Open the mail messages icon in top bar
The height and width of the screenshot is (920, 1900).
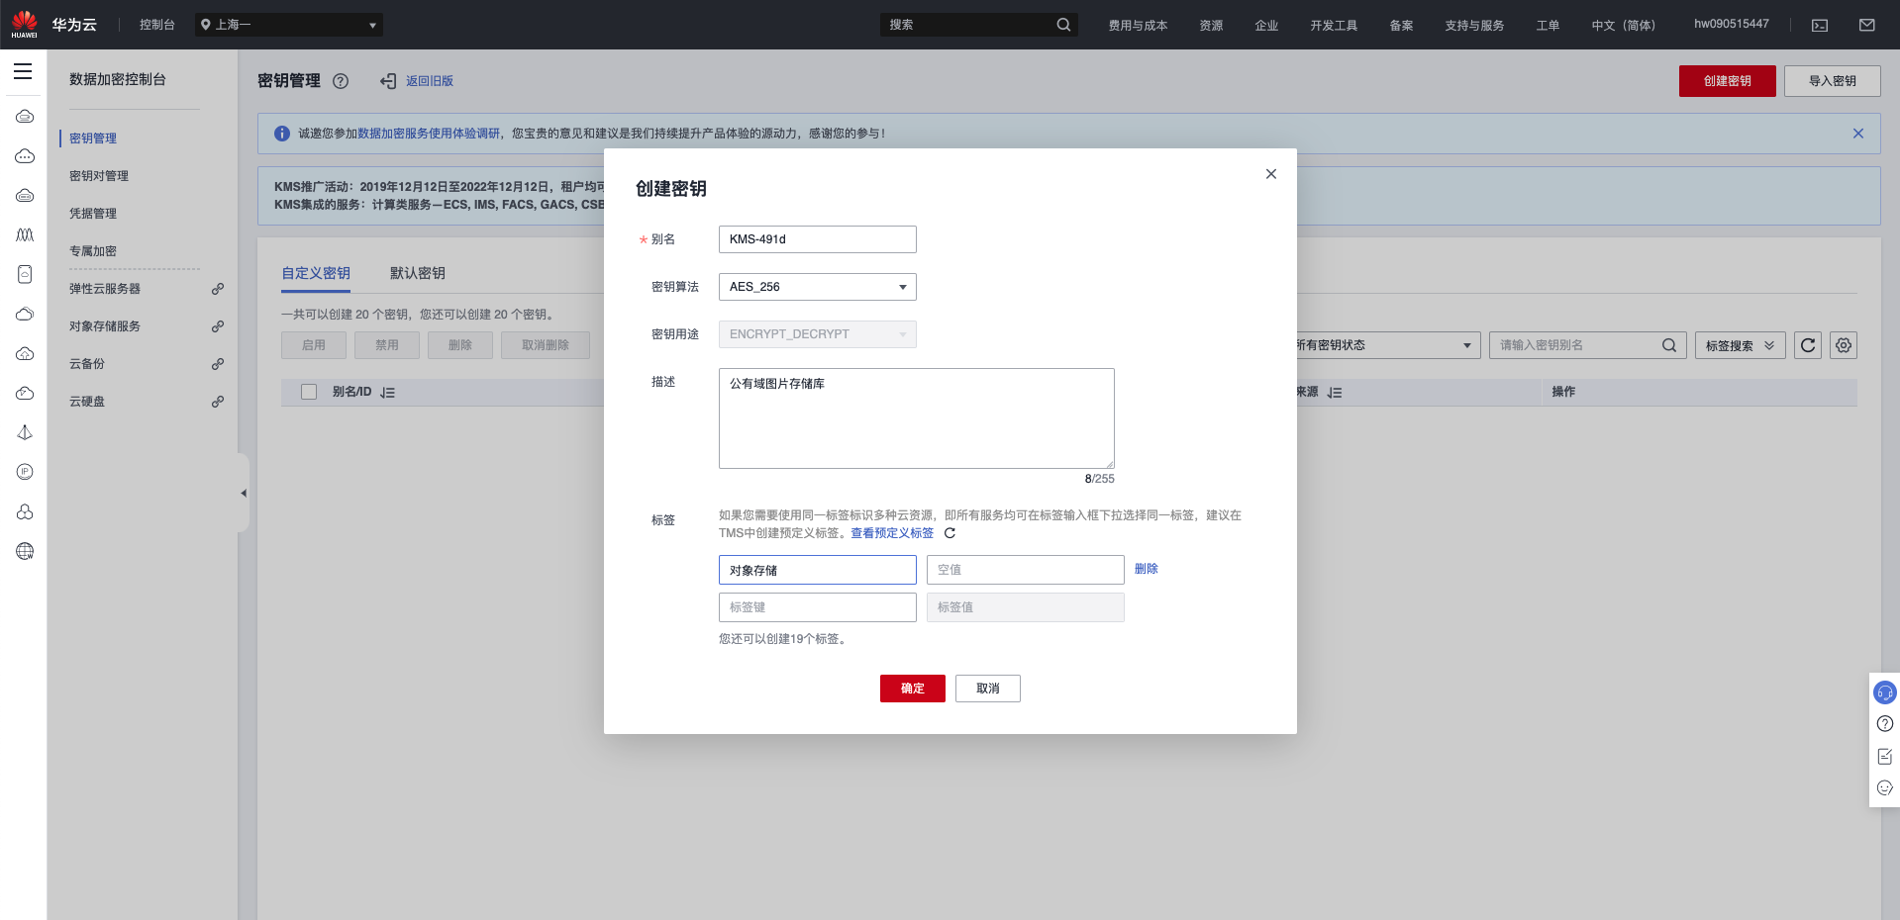coord(1865,24)
